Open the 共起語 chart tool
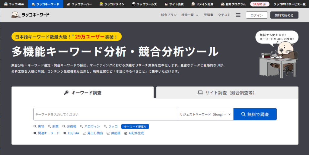The width and height of the screenshot is (309, 155). point(113,133)
